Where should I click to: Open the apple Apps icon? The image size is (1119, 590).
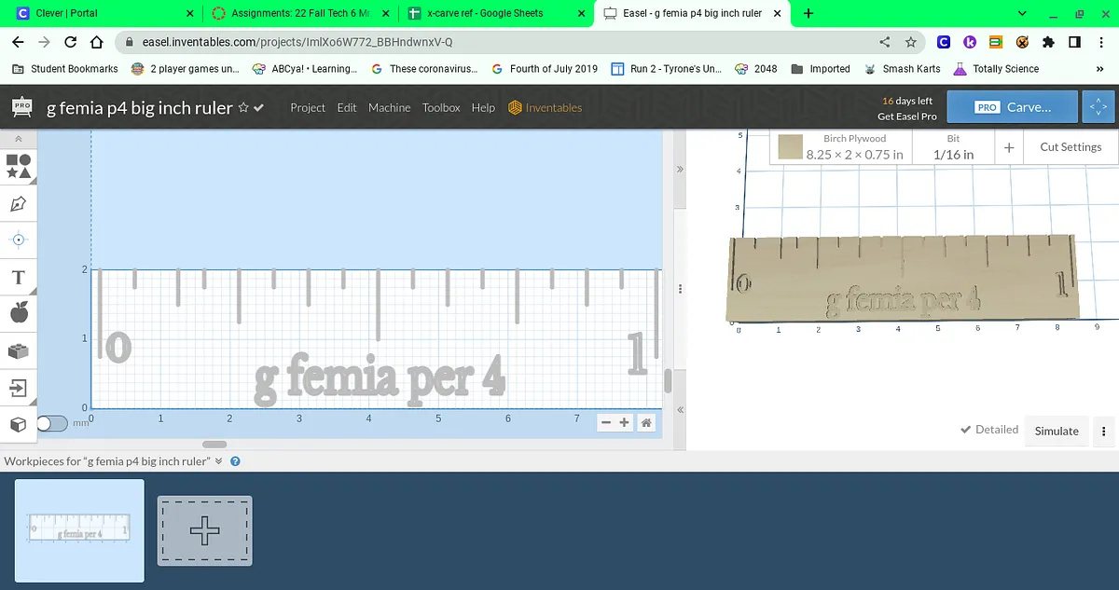pyautogui.click(x=19, y=313)
